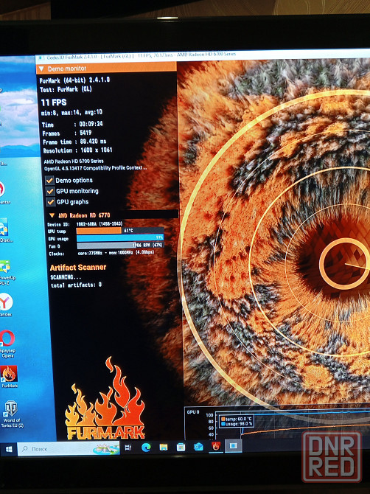Disable the GPU graphs checkbox
Screen dimensions: 370x494
[51, 202]
